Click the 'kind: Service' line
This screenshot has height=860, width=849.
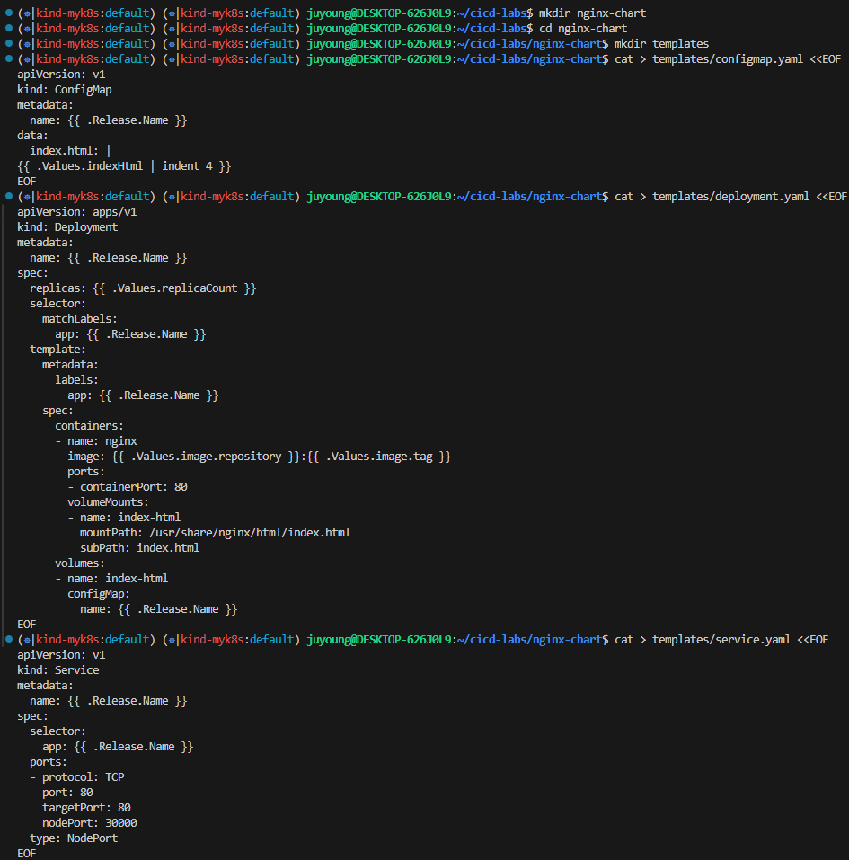click(58, 670)
